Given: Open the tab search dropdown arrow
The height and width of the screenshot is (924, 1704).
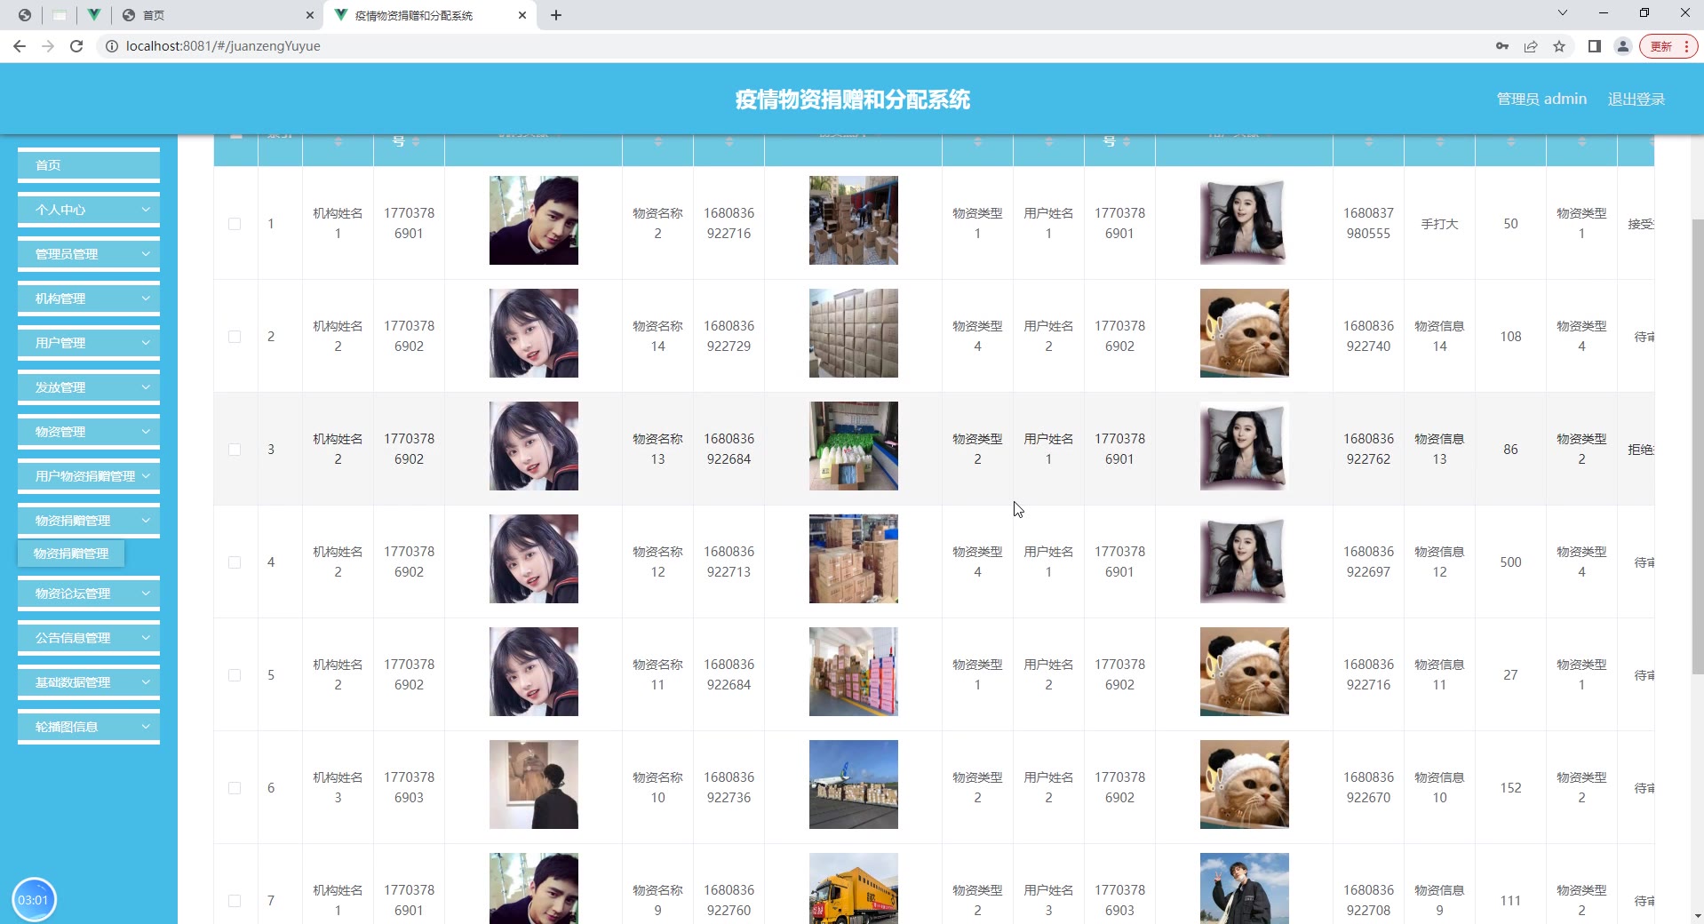Looking at the screenshot, I should pyautogui.click(x=1563, y=13).
